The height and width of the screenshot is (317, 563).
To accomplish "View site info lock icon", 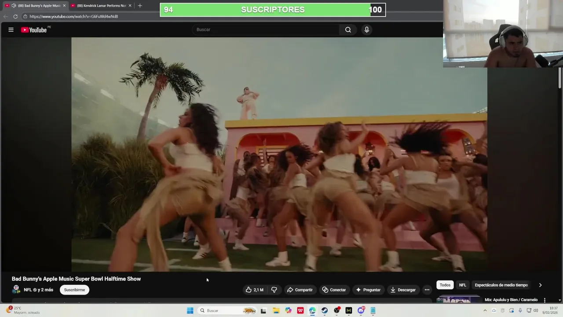I will point(26,16).
